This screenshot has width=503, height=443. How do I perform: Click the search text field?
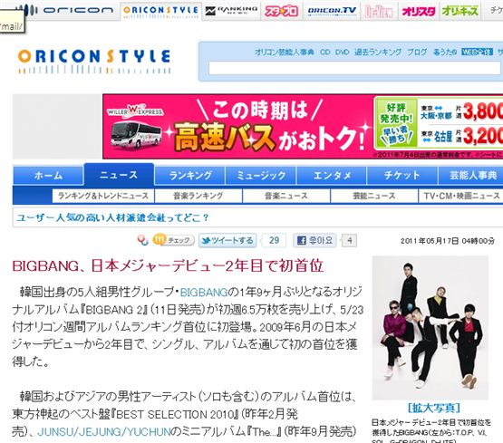(354, 68)
